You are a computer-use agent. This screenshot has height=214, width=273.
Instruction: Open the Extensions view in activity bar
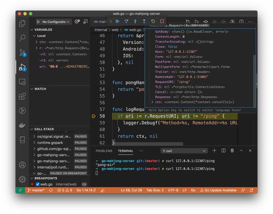(x=22, y=96)
